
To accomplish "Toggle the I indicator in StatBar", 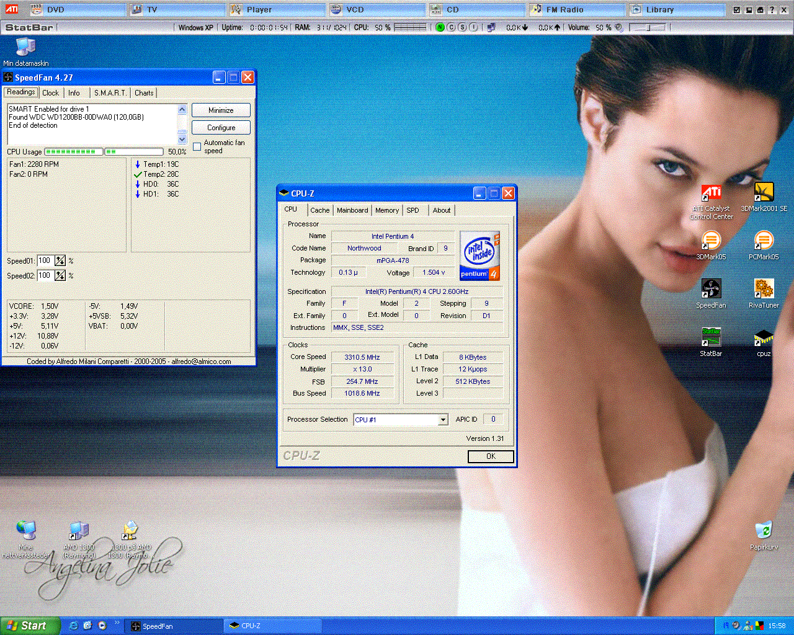I will pyautogui.click(x=473, y=27).
